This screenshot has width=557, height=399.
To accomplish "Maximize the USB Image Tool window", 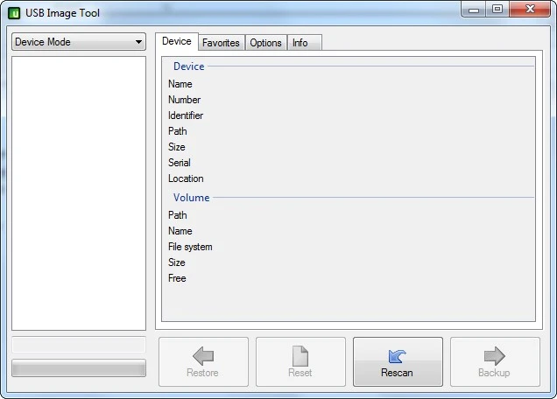I will coord(497,10).
